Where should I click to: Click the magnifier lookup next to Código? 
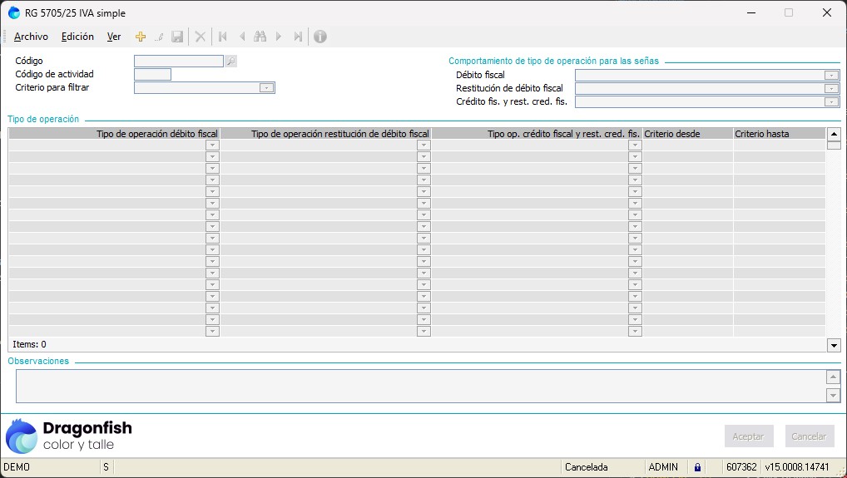tap(230, 61)
